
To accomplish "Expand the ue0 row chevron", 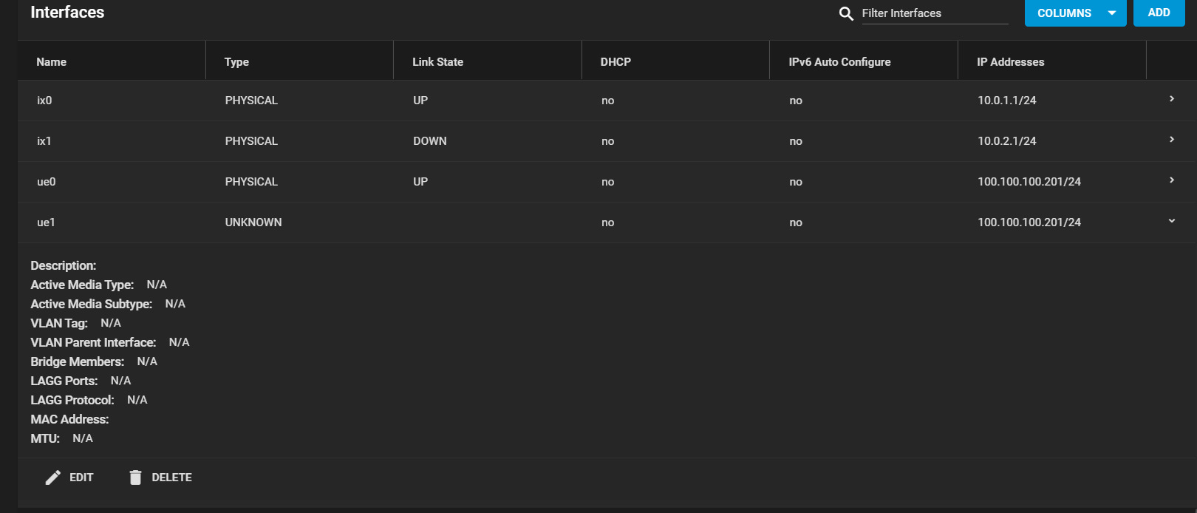I will [1172, 180].
